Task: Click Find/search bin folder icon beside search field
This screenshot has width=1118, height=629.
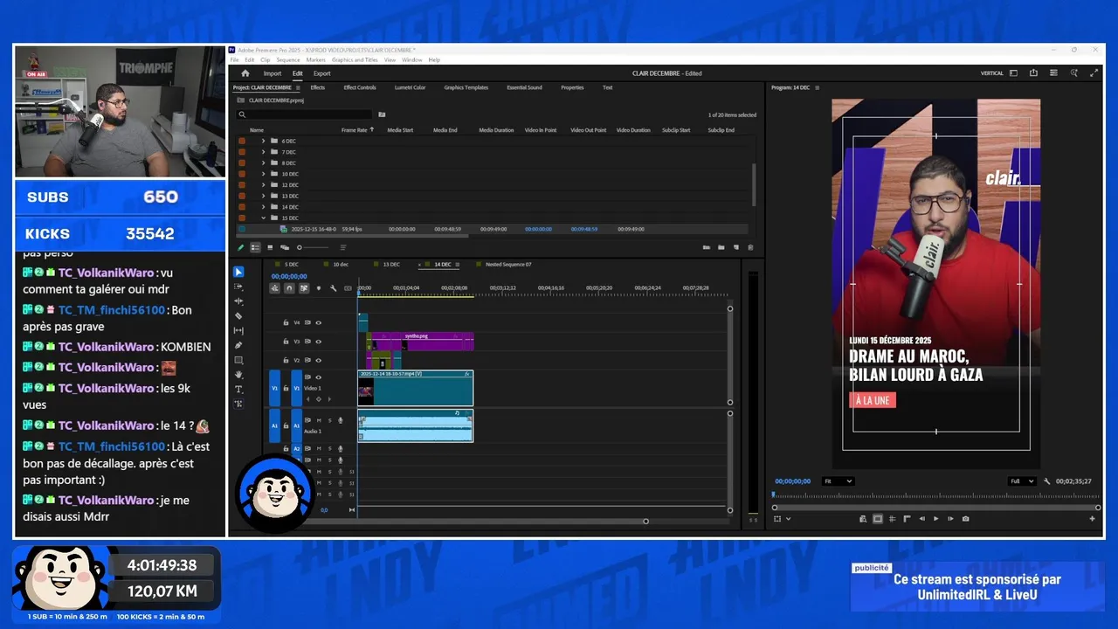Action: [382, 114]
